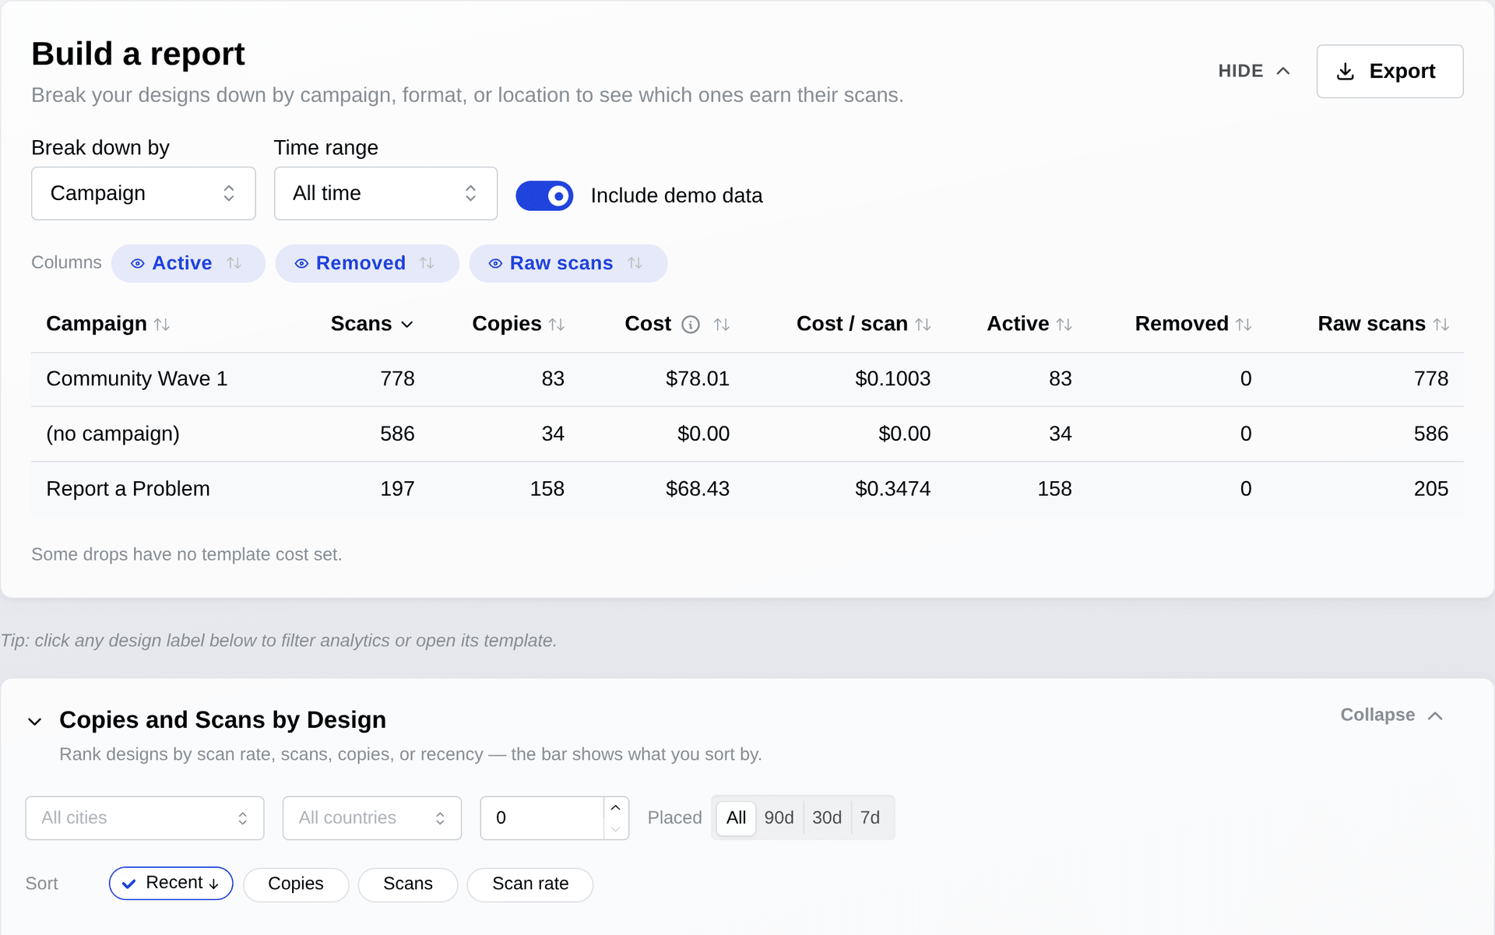This screenshot has width=1495, height=935.
Task: Collapse Copies and Scans by Design chevron
Action: pos(35,721)
